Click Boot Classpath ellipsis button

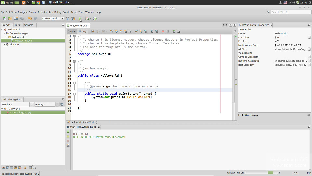pyautogui.click(x=309, y=65)
